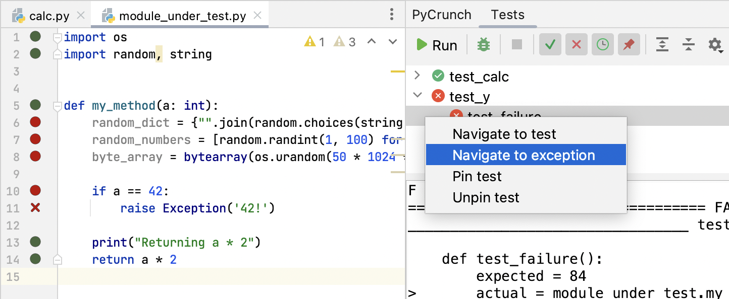Viewport: 729px width, 299px height.
Task: Toggle the passed tests filter checkmark
Action: coord(550,45)
